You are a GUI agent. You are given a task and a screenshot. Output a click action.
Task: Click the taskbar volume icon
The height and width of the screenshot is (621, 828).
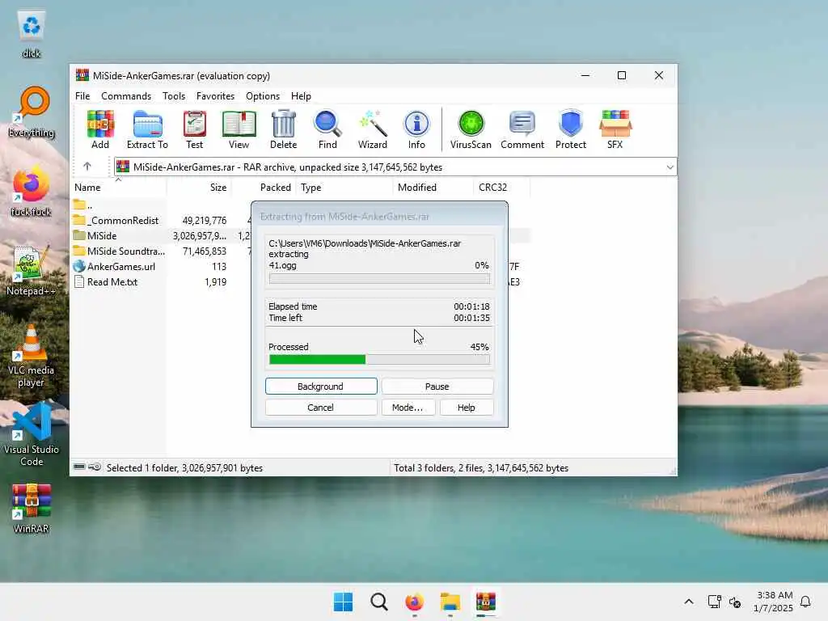click(735, 602)
